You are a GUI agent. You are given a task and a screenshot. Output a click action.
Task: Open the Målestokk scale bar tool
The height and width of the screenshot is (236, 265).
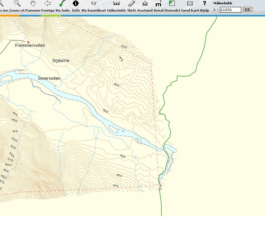[116, 4]
